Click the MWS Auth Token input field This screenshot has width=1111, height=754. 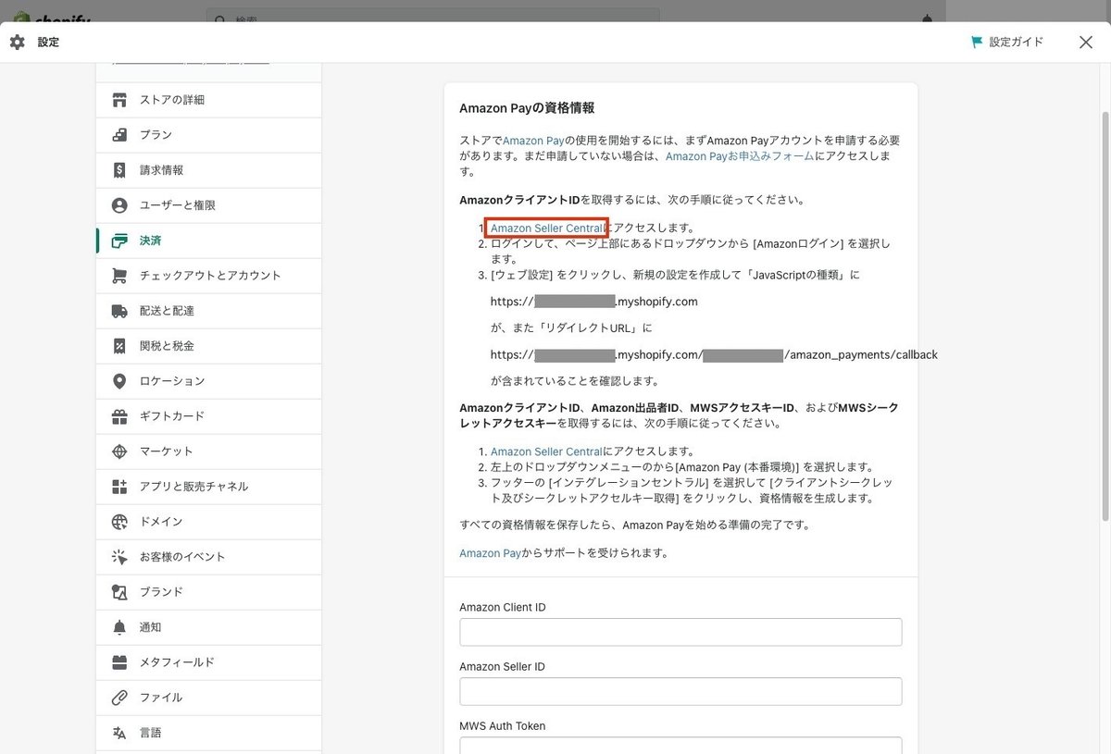[680, 745]
